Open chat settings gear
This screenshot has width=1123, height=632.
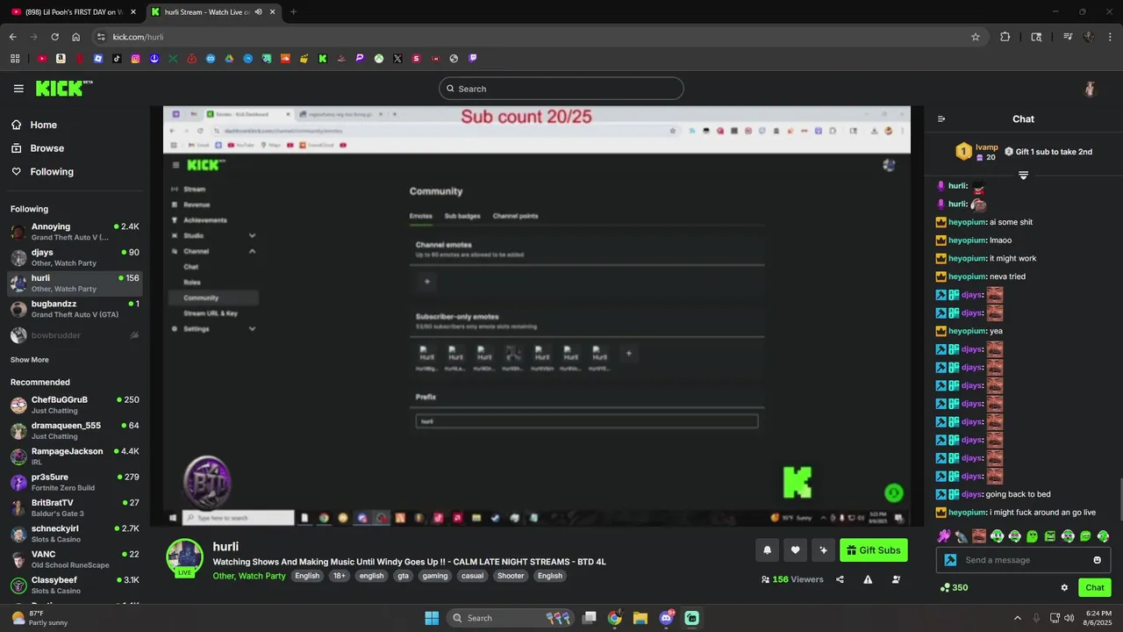click(1064, 587)
